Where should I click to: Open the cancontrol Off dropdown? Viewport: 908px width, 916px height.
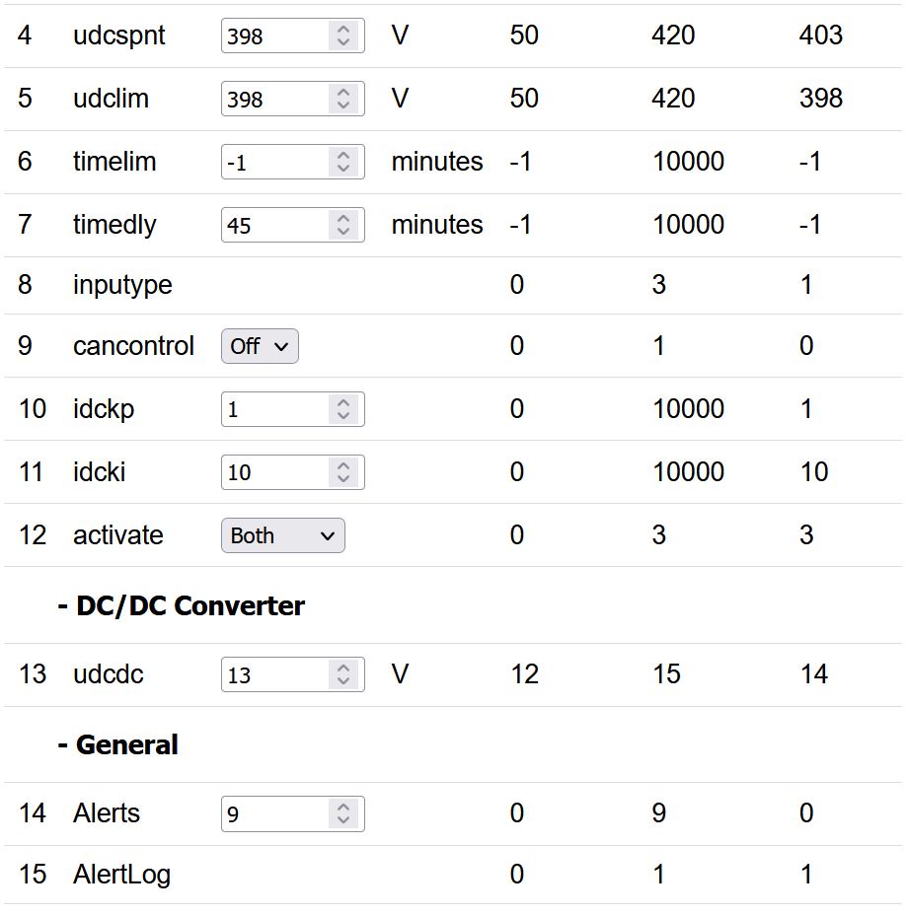click(260, 347)
